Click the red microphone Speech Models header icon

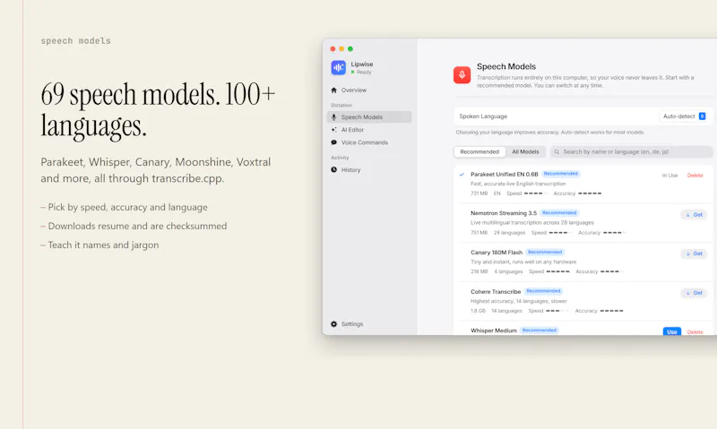462,75
